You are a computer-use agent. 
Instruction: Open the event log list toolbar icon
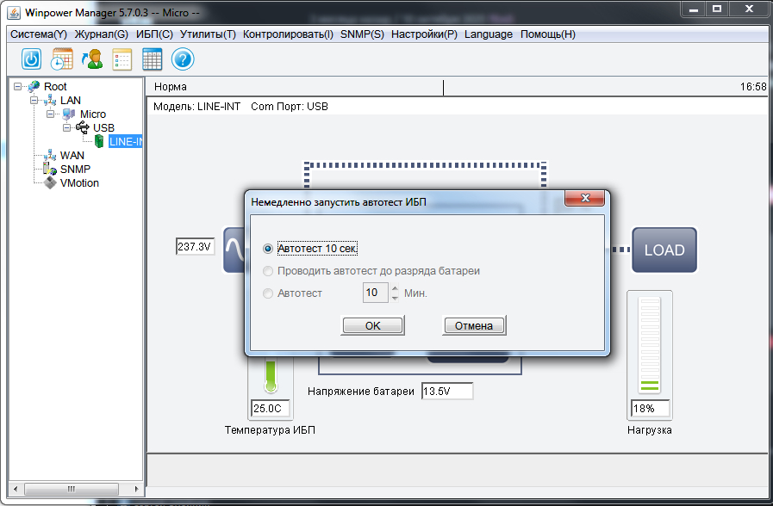click(x=122, y=59)
